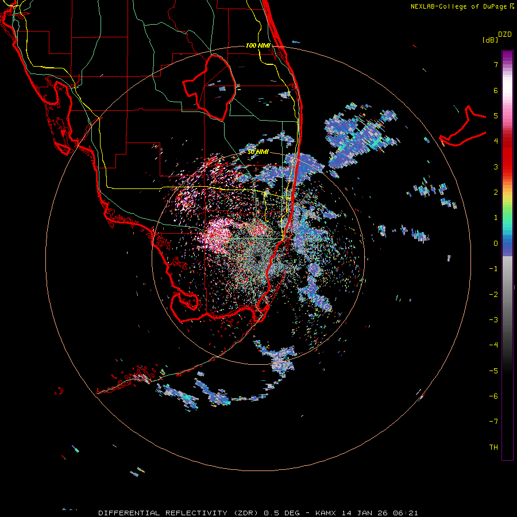Image resolution: width=517 pixels, height=517 pixels.
Task: Click the TH threshold label on legend
Action: pos(493,447)
